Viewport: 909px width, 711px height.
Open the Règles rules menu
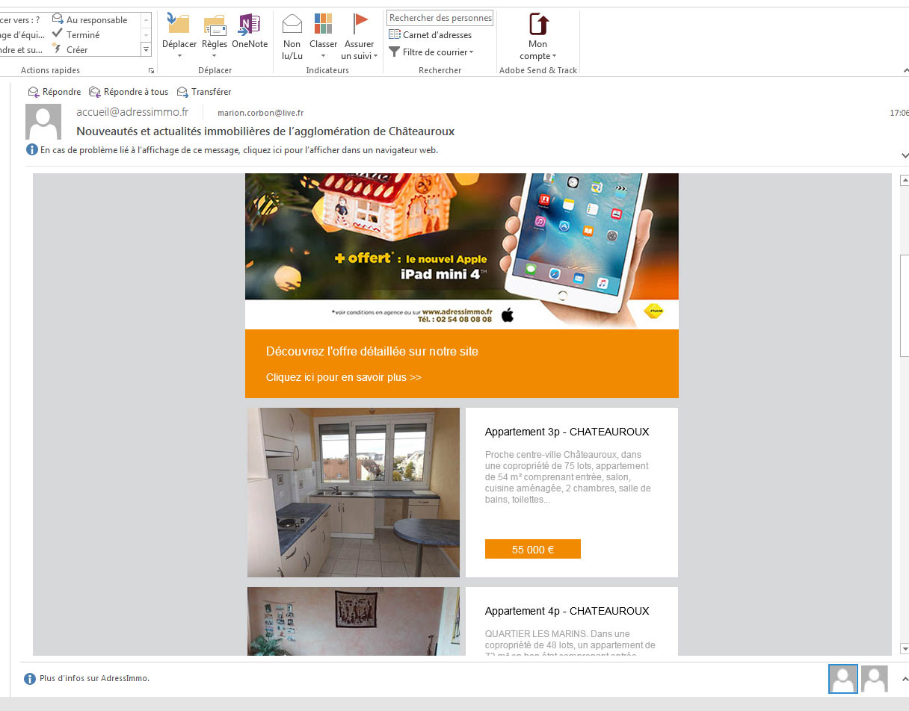(x=215, y=37)
